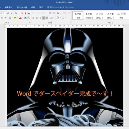The height and width of the screenshot is (129, 129).
Task: Open the phonetic guide (ruby) tool
Action: click(25, 13)
